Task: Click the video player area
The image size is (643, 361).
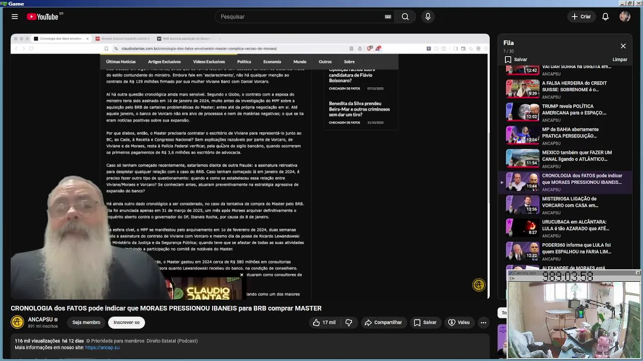Action: tap(250, 166)
